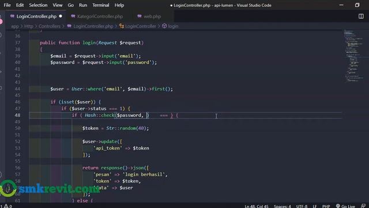369x208 pixels.
Task: Click the 'token' => $token line
Action: pos(116,181)
